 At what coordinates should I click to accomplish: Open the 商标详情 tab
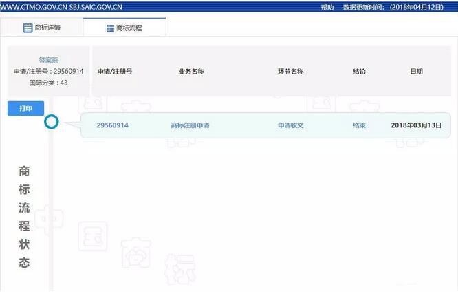tap(41, 28)
